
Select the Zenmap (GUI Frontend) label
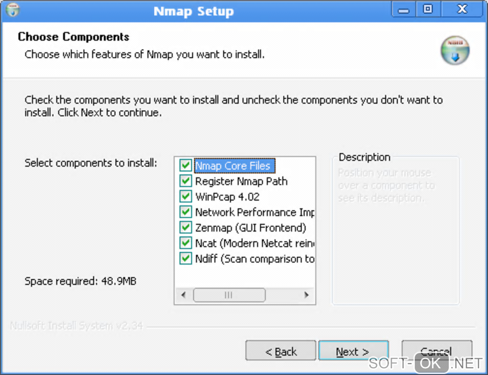click(x=250, y=227)
